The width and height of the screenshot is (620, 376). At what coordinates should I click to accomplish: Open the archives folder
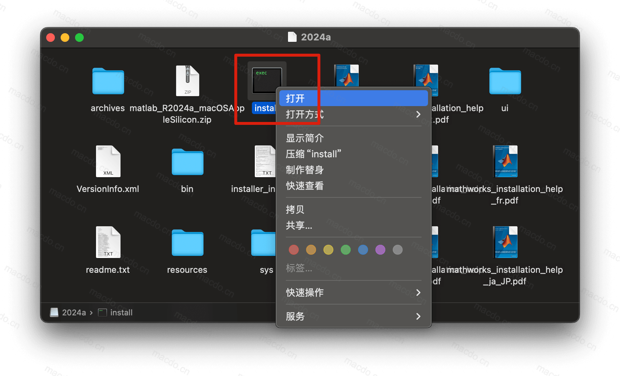click(x=108, y=82)
